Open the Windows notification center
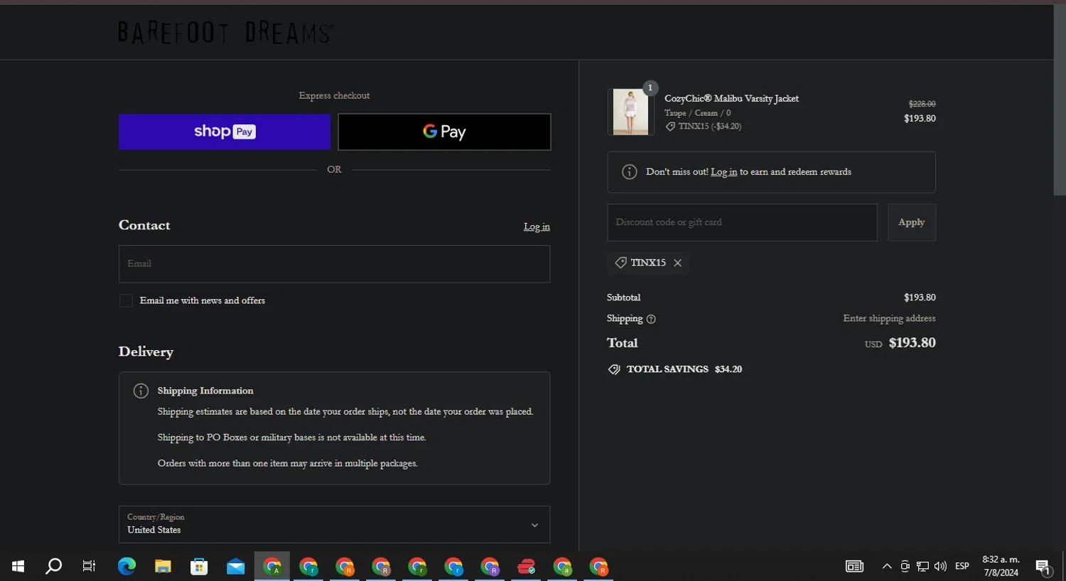 pos(1043,566)
